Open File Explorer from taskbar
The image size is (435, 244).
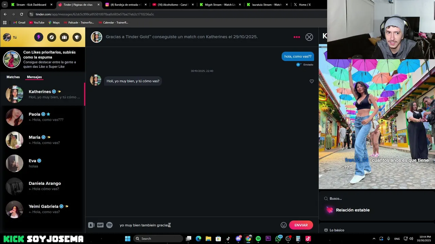[208, 239]
